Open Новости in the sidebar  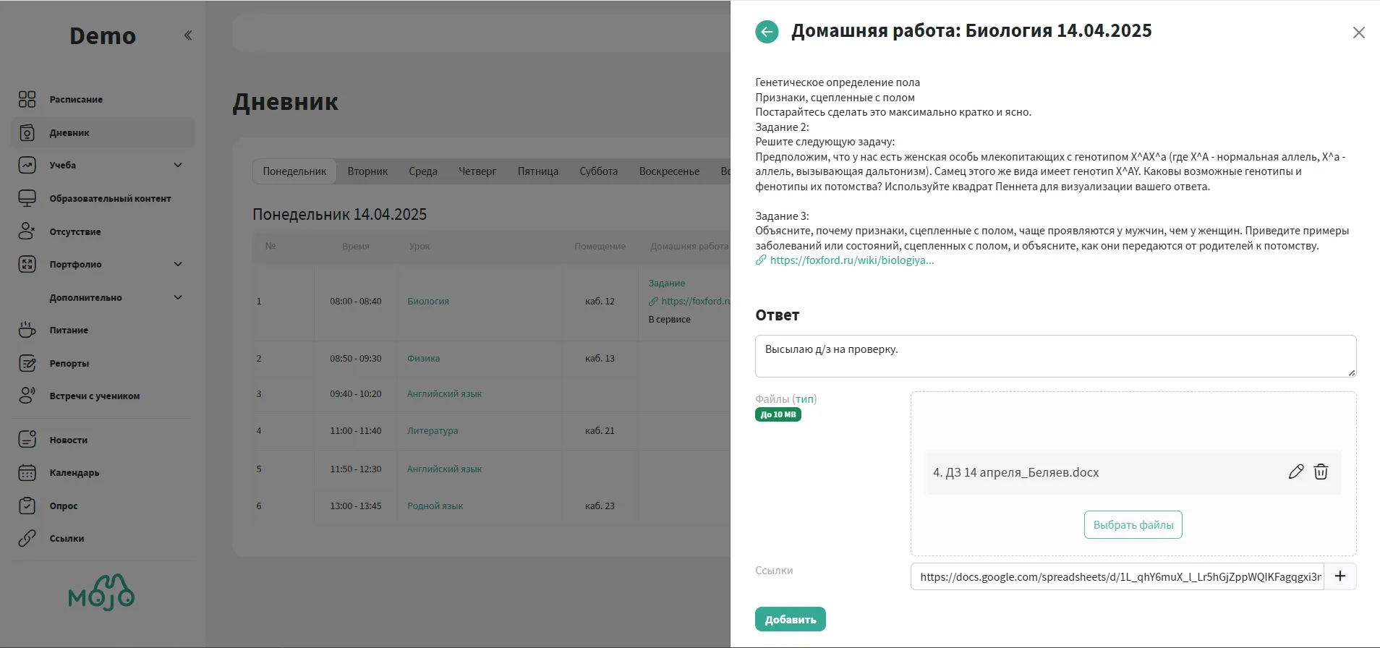click(x=68, y=440)
